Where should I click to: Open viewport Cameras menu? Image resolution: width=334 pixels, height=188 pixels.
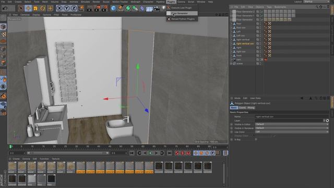(25, 15)
